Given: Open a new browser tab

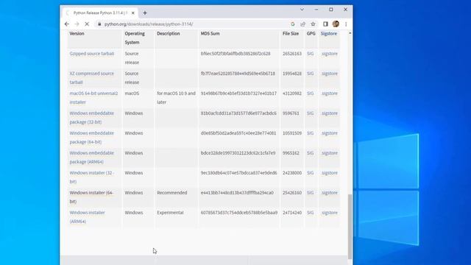Looking at the screenshot, I should click(x=145, y=13).
